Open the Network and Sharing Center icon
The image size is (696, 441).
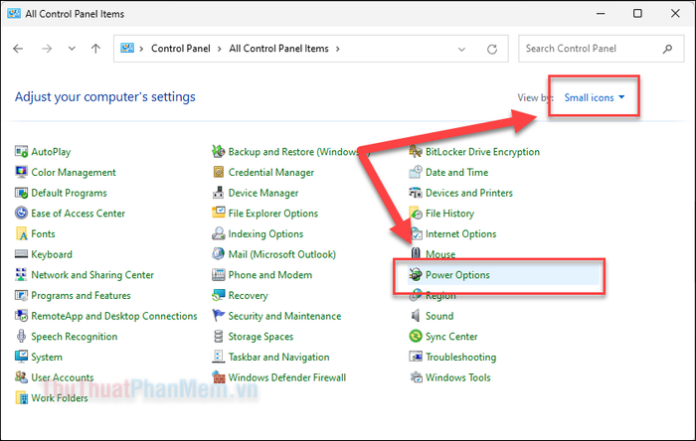[21, 275]
